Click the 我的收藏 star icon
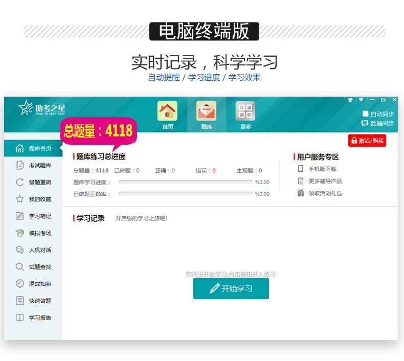Viewport: 404px width, 361px height. tap(19, 199)
